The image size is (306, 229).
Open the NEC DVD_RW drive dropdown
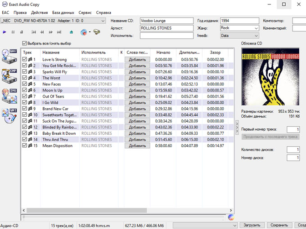coord(103,21)
